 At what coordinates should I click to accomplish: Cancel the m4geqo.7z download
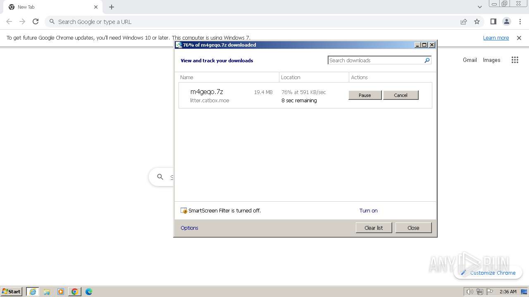[x=400, y=95]
